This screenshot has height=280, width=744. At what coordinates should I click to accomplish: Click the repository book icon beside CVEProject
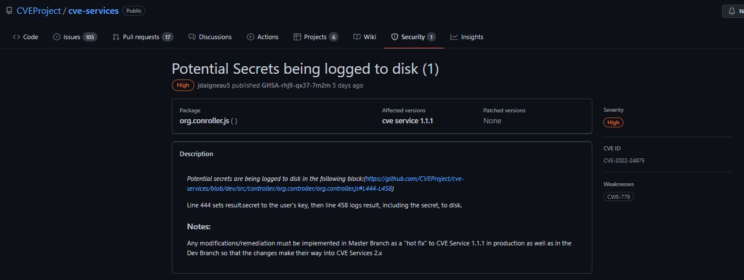(x=9, y=11)
